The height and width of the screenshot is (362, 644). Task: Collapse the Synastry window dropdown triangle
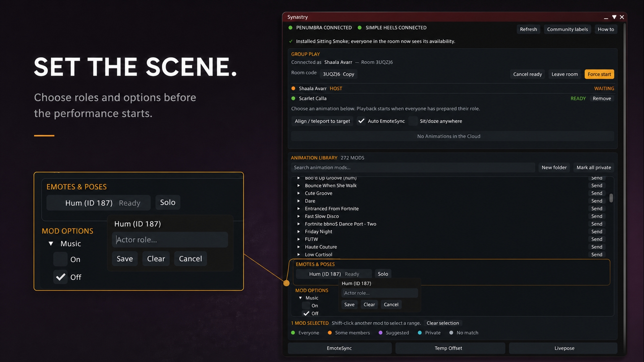(x=614, y=17)
